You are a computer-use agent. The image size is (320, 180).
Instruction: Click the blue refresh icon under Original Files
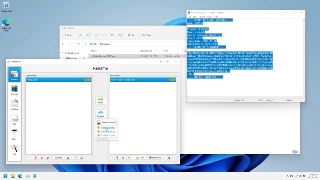(x=67, y=158)
